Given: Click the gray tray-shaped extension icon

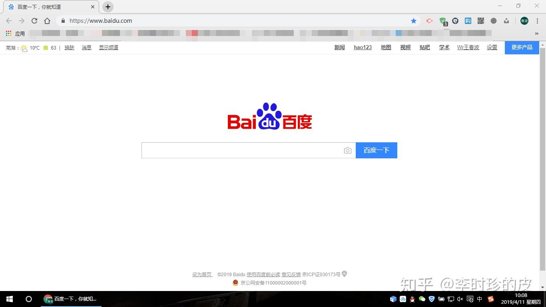Looking at the screenshot, I should click(x=506, y=21).
